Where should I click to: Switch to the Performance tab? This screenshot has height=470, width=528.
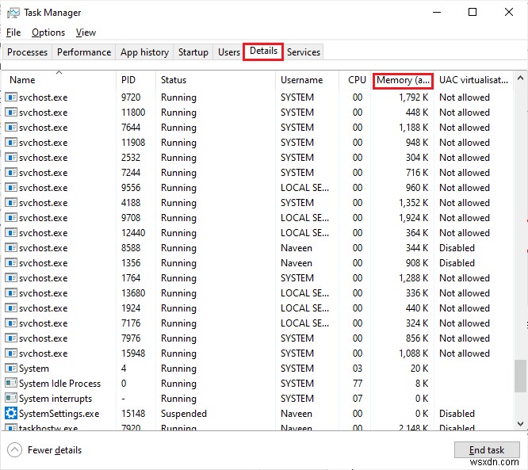coord(84,52)
